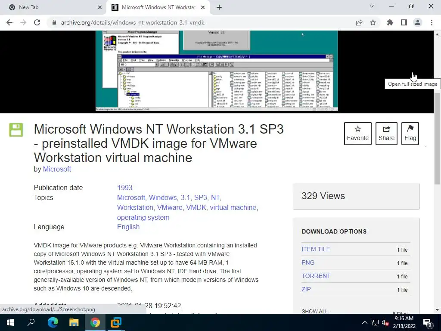The height and width of the screenshot is (331, 441).
Task: Select the Microsoft Windows NT Workstation tab
Action: [158, 7]
